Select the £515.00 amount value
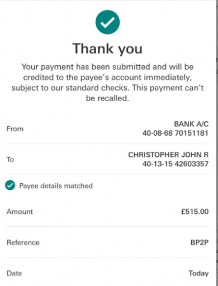 coord(195,212)
